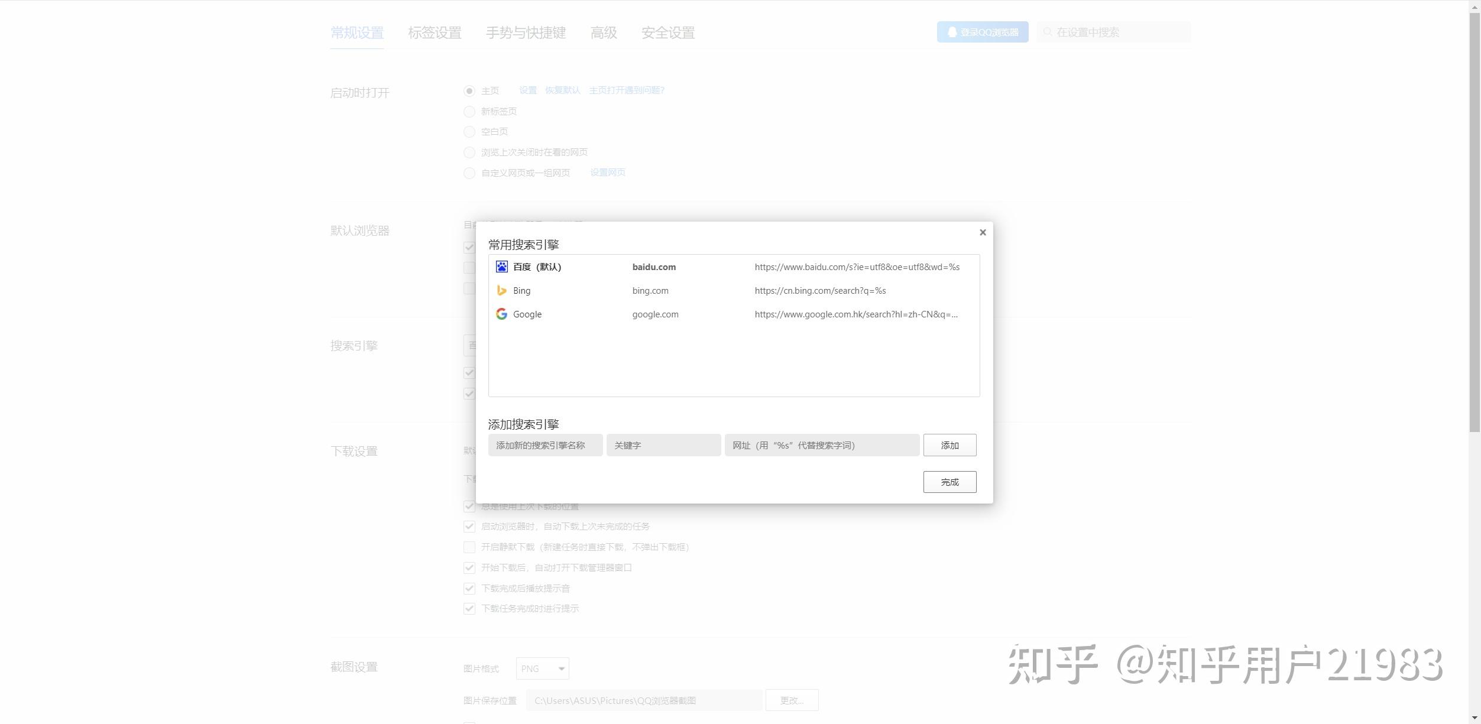
Task: Click the cn.bing.com search URL text
Action: tap(820, 291)
